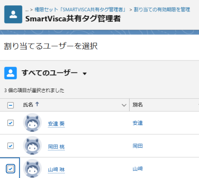
Task: Click the heading 割り当てるユーザーを選択
Action: [x=51, y=46]
